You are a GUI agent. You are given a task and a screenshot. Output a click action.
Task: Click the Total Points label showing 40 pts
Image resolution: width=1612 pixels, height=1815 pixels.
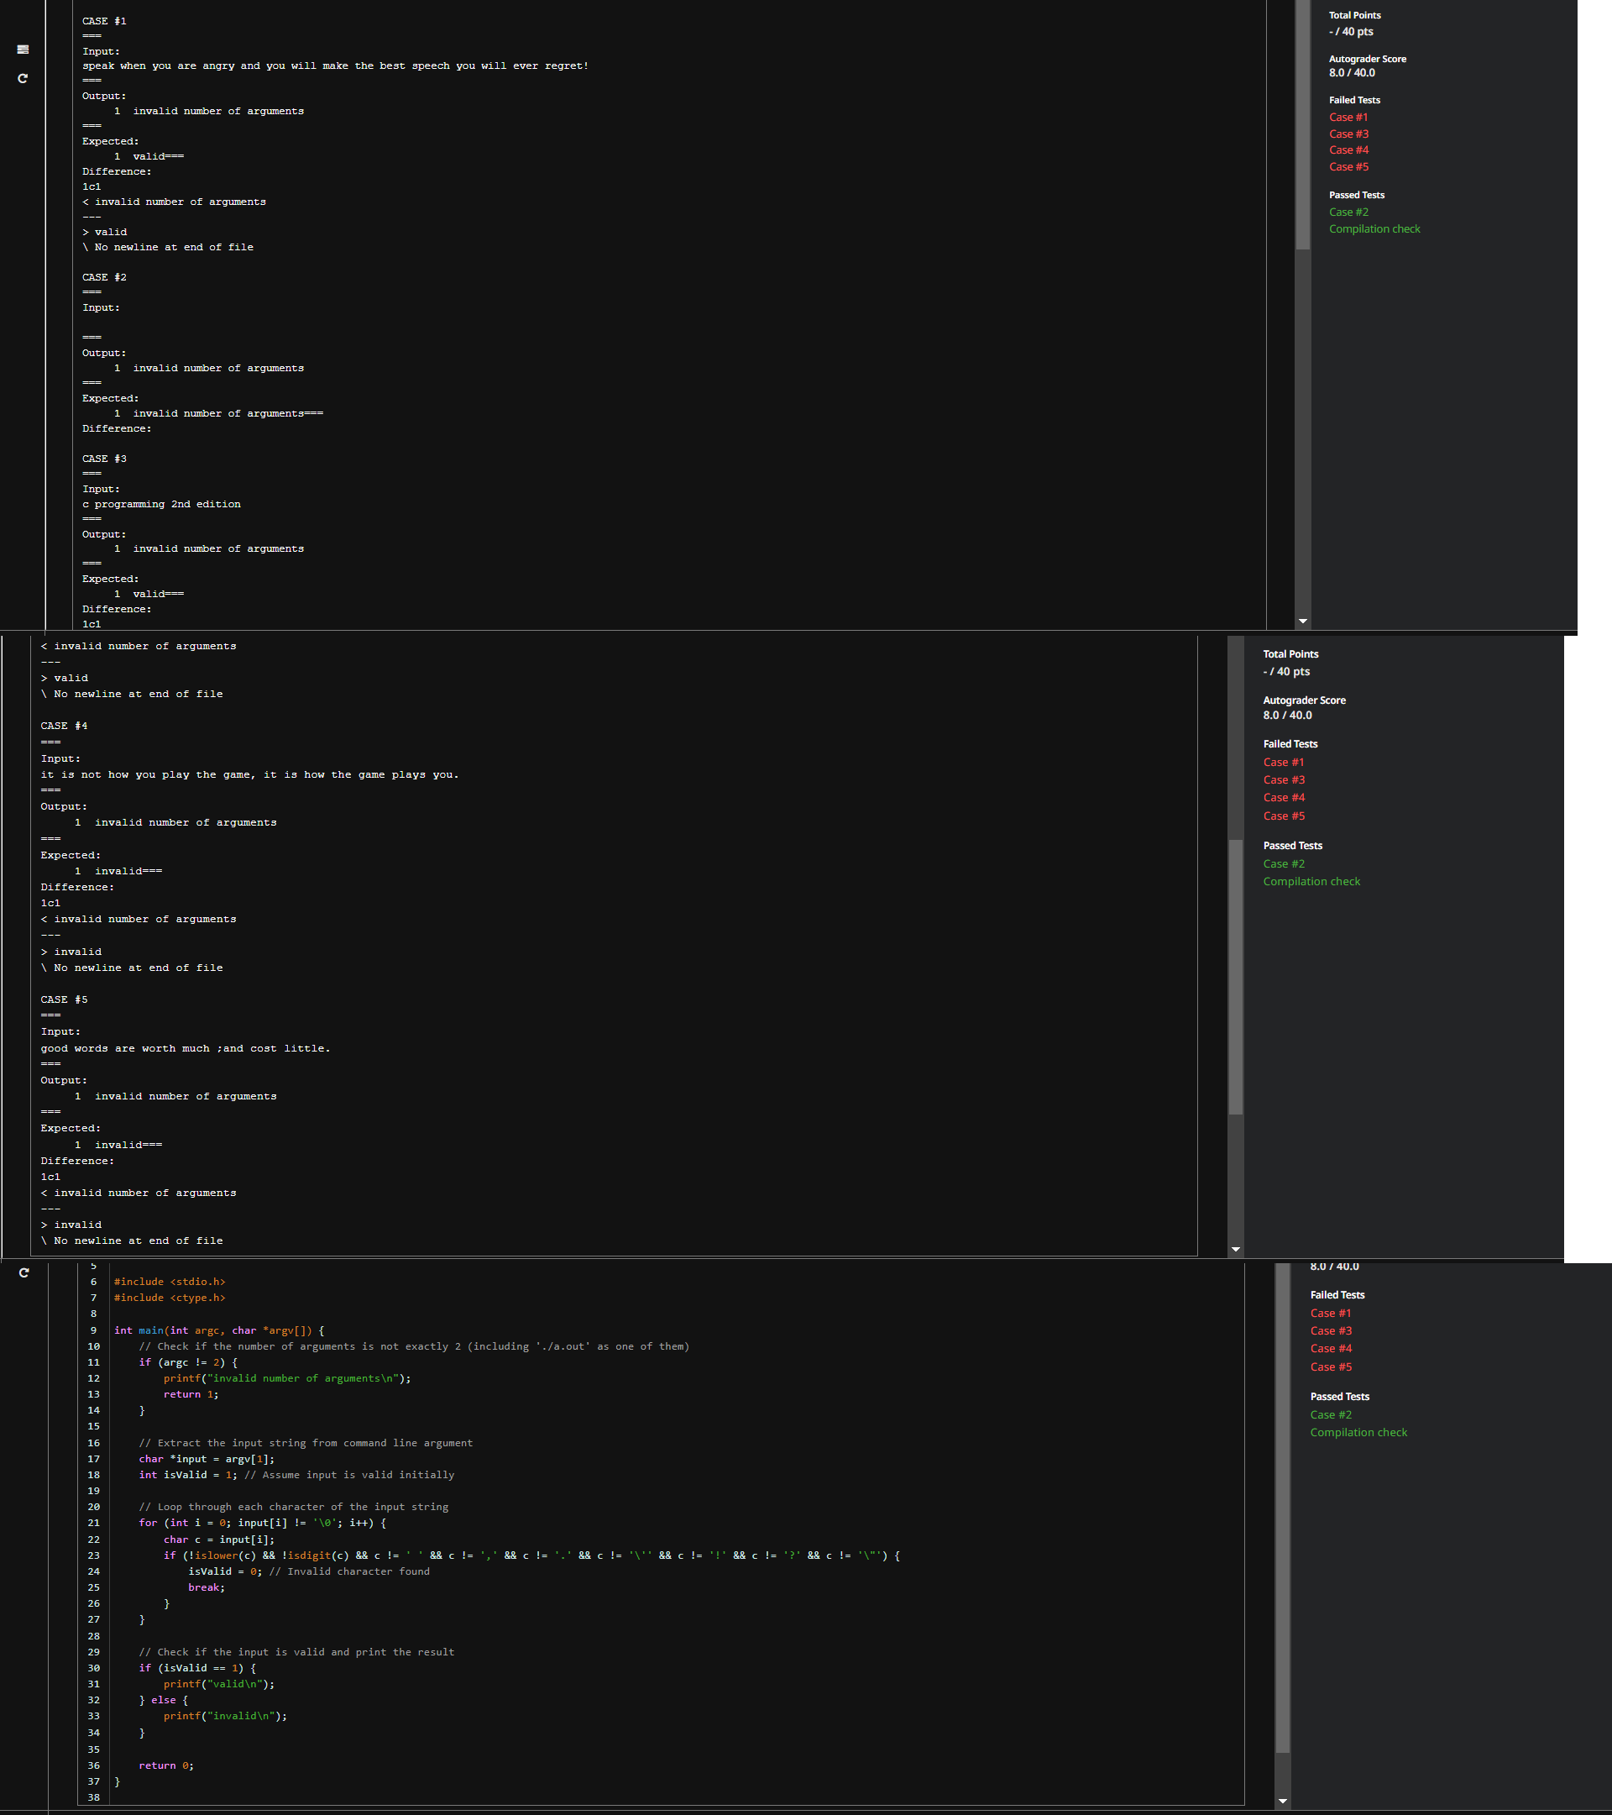click(x=1350, y=31)
